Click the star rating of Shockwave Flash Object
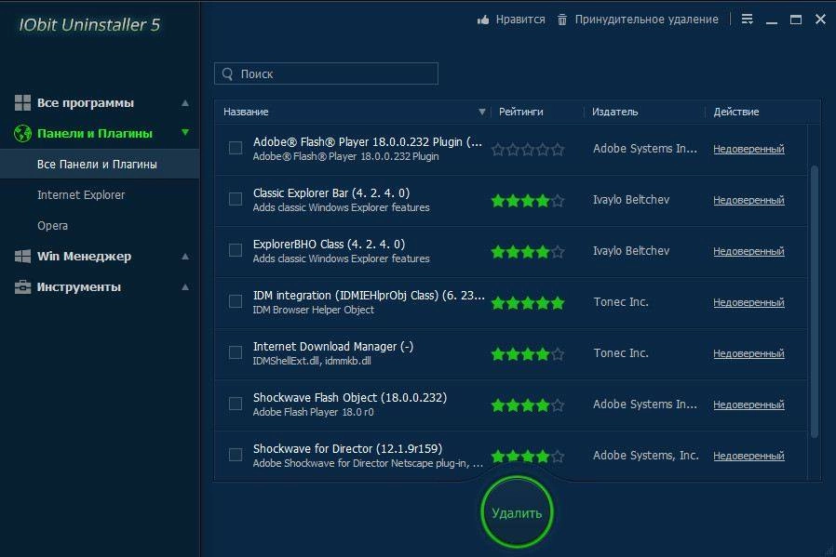The width and height of the screenshot is (836, 557). tap(528, 405)
